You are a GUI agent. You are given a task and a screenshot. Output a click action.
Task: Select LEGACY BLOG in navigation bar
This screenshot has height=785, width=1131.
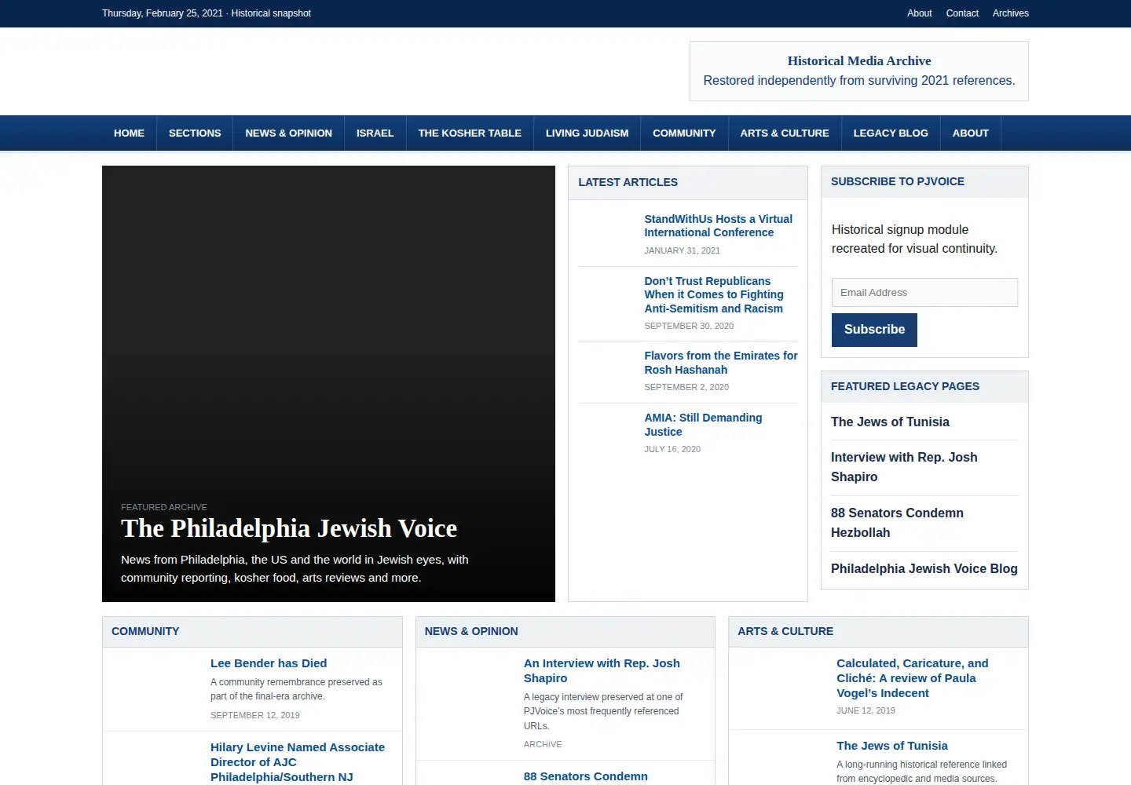(891, 133)
